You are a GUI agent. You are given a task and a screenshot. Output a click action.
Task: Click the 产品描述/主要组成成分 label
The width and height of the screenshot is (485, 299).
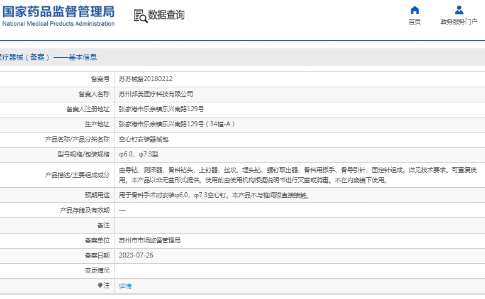click(77, 175)
